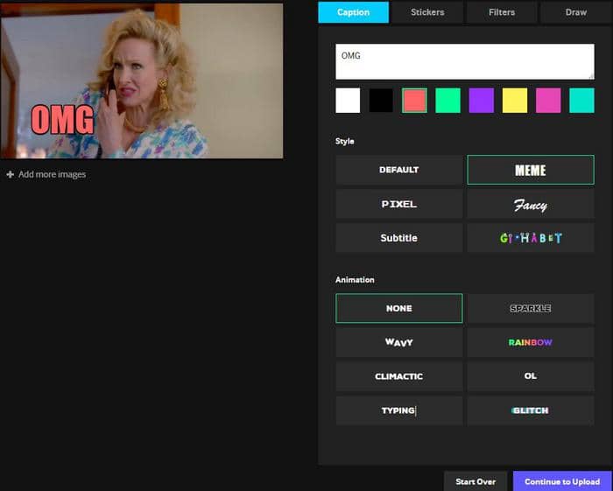The width and height of the screenshot is (613, 491).
Task: Open the Stickers tab
Action: 427,12
